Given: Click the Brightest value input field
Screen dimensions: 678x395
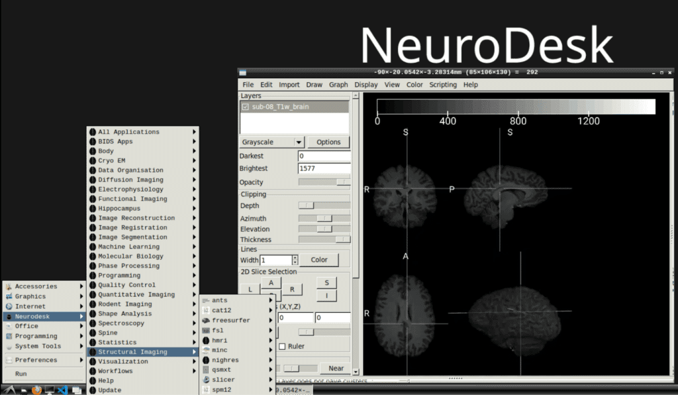Looking at the screenshot, I should (324, 168).
